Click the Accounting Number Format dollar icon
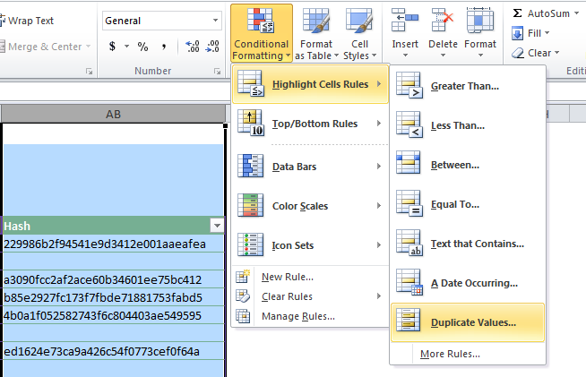This screenshot has width=586, height=377. pos(112,47)
